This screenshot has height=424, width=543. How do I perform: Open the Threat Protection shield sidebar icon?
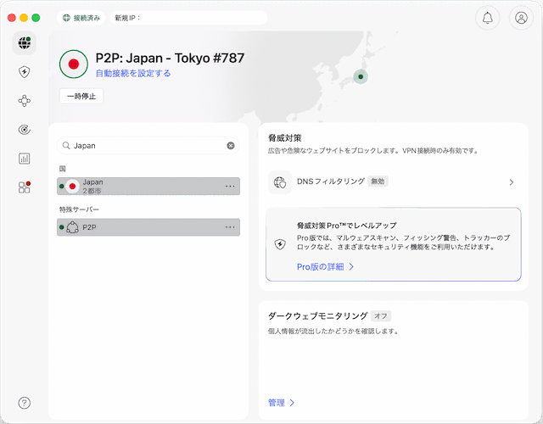pos(25,73)
